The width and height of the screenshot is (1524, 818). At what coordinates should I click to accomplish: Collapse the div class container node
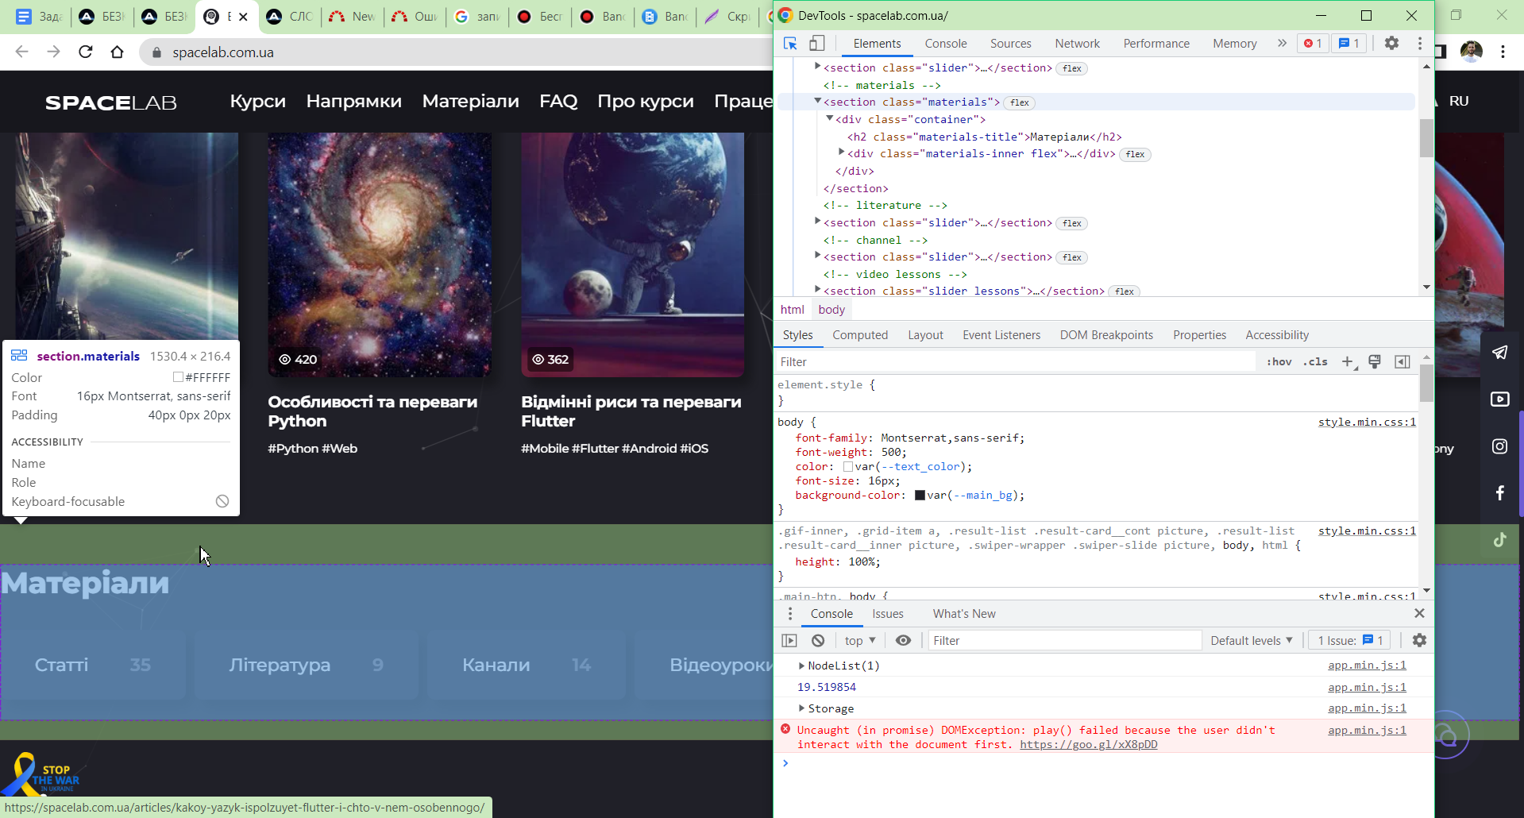pos(829,118)
